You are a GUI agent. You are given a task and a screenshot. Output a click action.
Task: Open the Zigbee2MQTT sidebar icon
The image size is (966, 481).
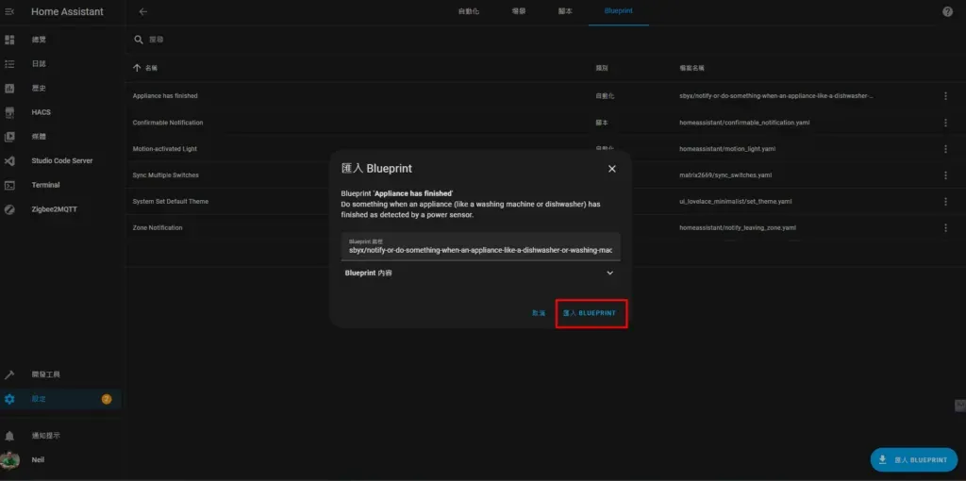[x=9, y=209]
